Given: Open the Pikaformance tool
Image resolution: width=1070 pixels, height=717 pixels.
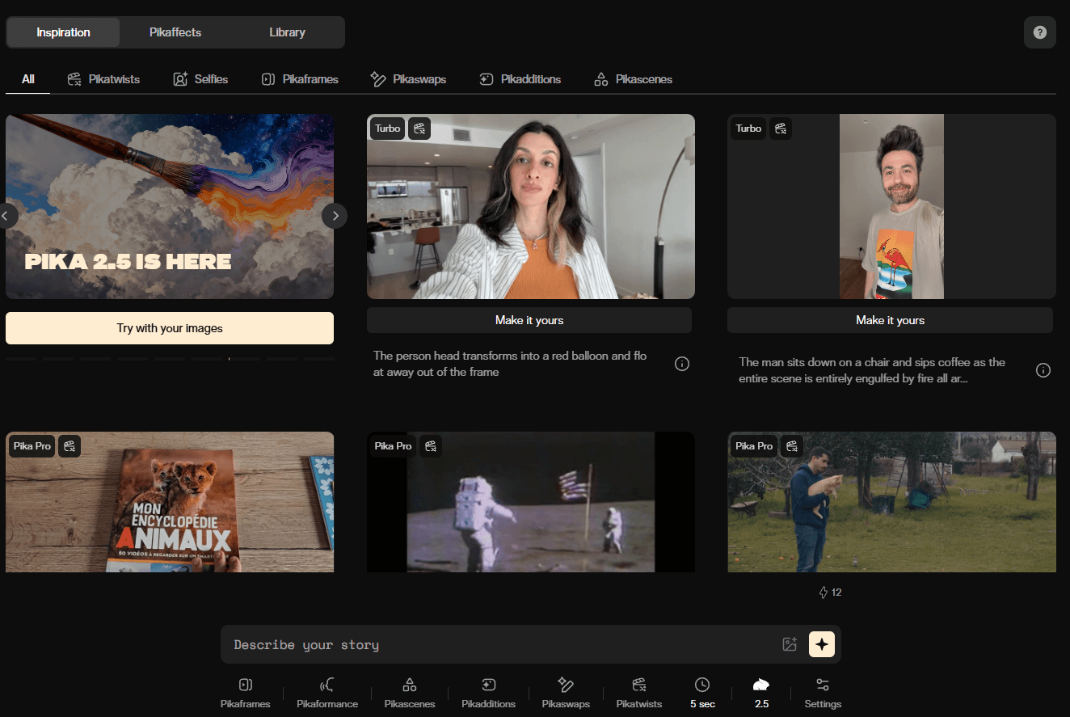Looking at the screenshot, I should (x=327, y=693).
